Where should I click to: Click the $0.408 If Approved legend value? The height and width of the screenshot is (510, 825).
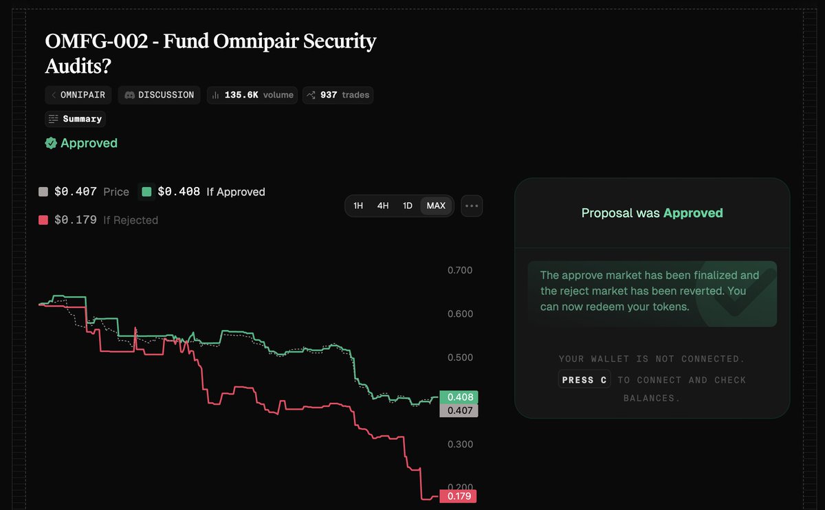(x=179, y=192)
